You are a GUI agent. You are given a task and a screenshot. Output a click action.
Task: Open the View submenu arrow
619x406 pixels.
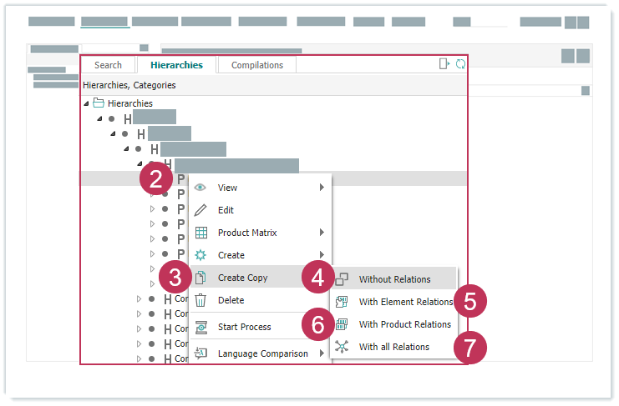322,188
